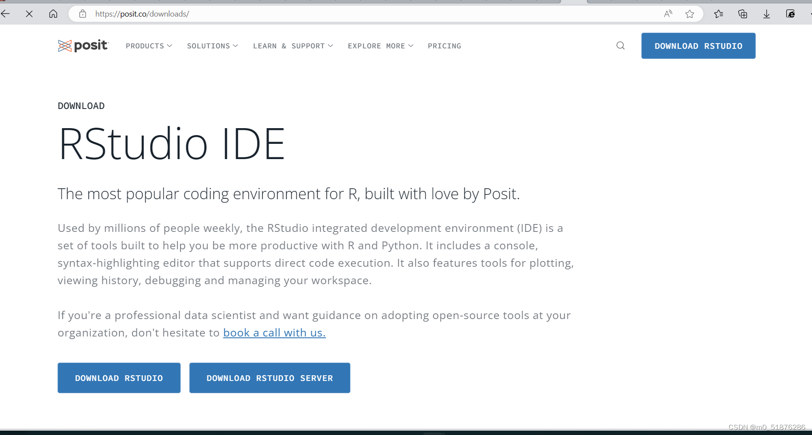The image size is (812, 435).
Task: Click the Posit logo
Action: click(x=83, y=45)
